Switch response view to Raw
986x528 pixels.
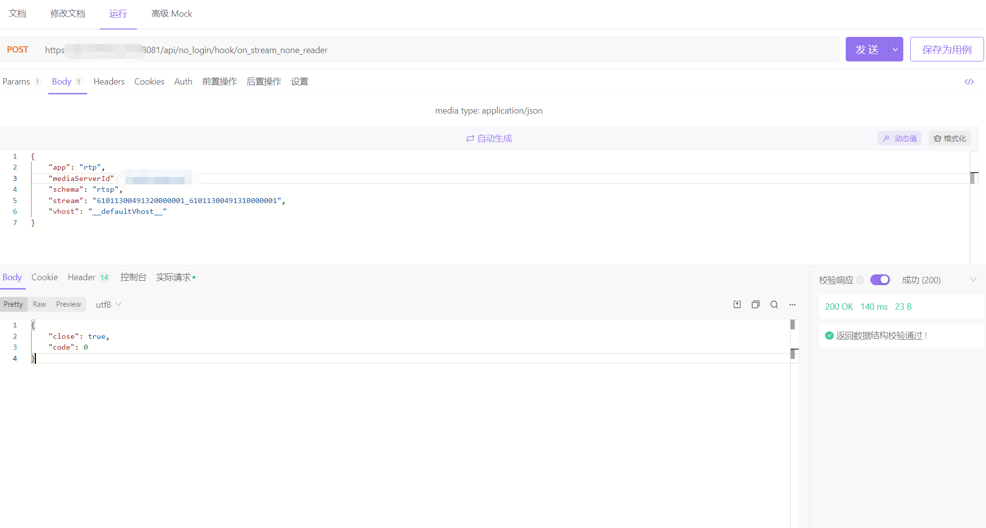39,304
